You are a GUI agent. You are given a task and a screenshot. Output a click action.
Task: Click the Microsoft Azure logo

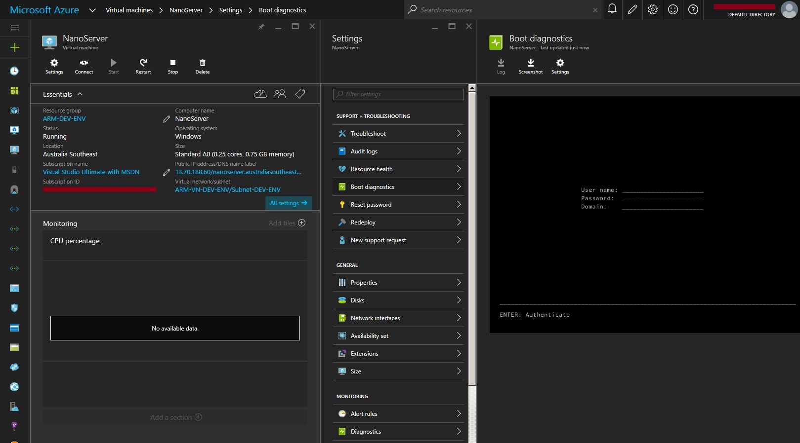click(x=44, y=10)
